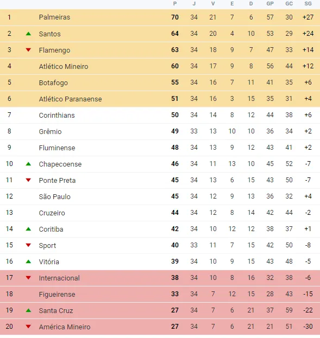Viewport: 320px width, 338px height.
Task: Open the Atlético Mineiro team link
Action: [64, 66]
